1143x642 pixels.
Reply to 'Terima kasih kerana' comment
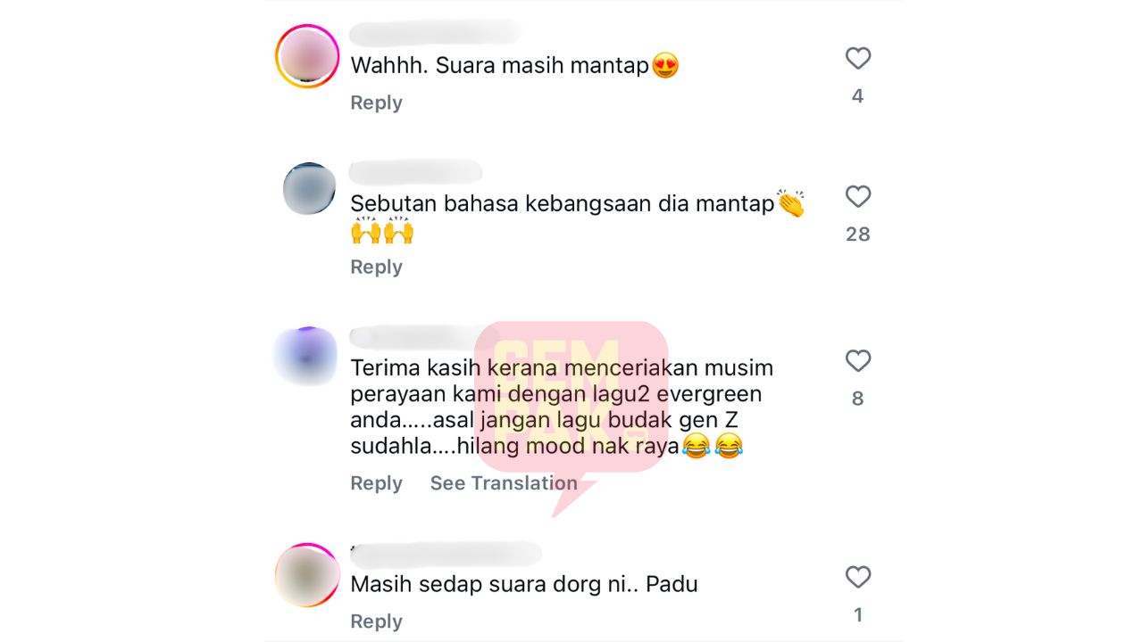(376, 482)
